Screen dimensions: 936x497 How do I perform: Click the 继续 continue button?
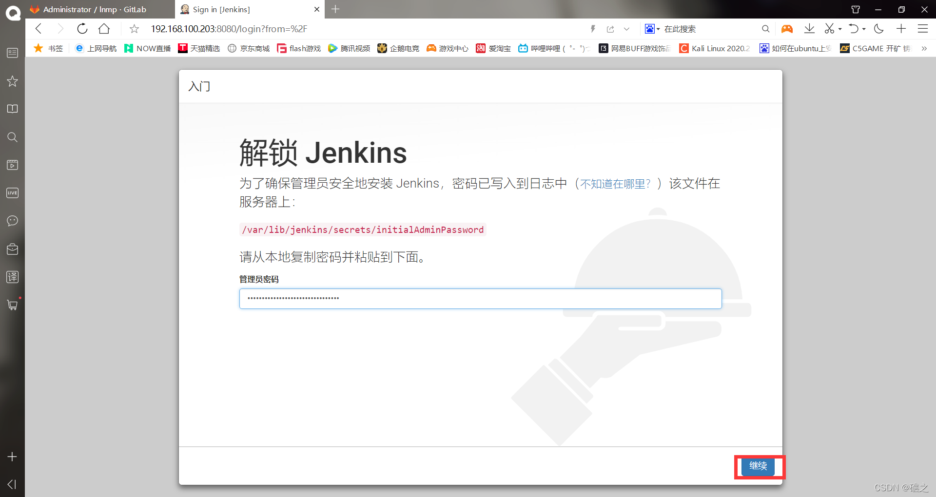coord(758,466)
